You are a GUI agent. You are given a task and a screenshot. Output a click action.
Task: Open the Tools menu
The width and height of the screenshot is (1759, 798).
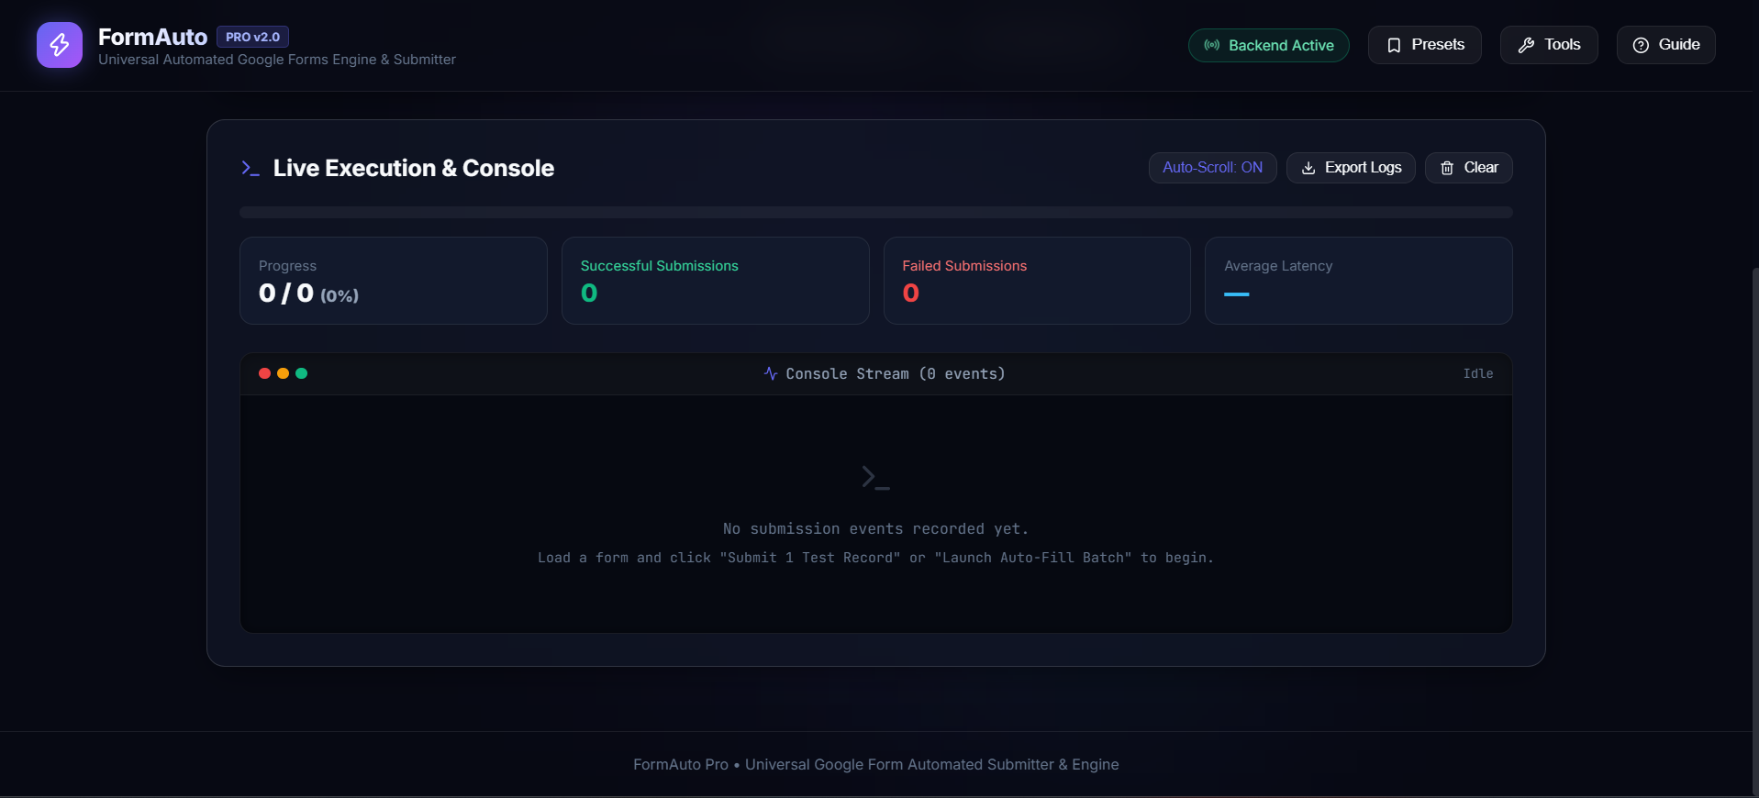coord(1549,45)
